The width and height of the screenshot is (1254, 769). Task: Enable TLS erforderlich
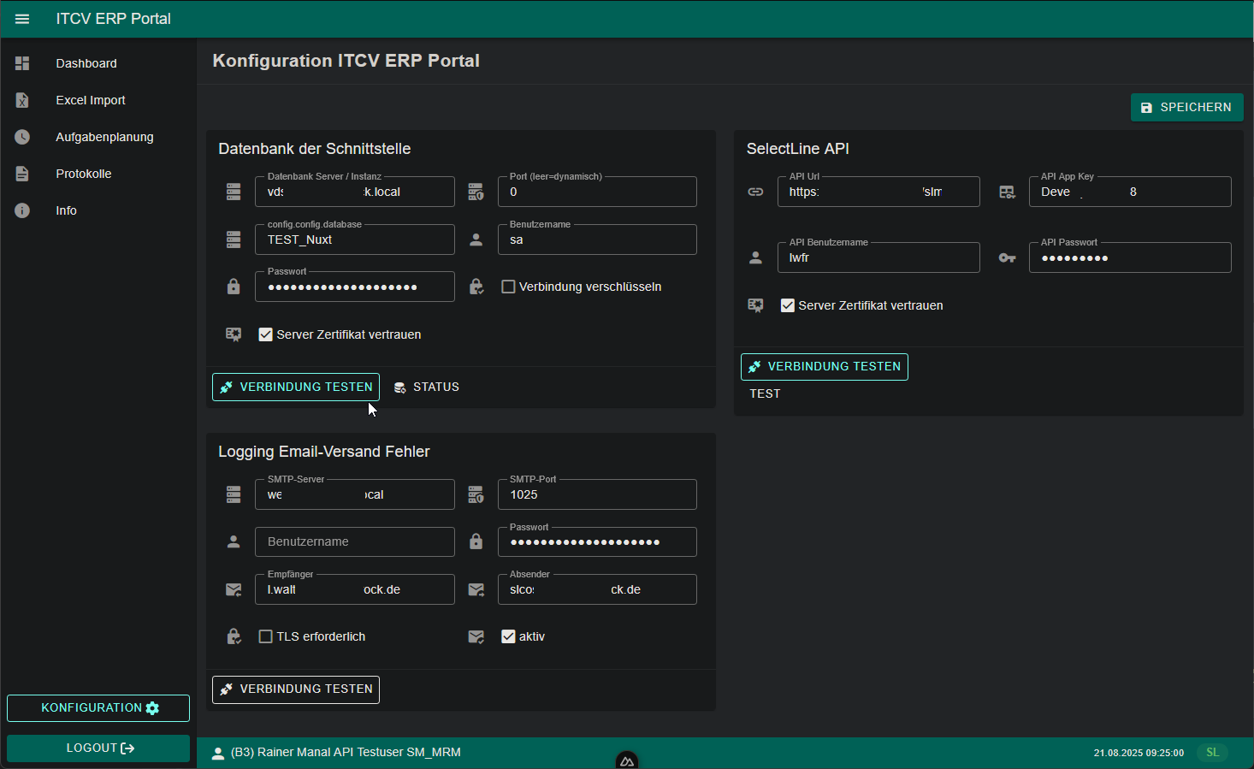(265, 636)
